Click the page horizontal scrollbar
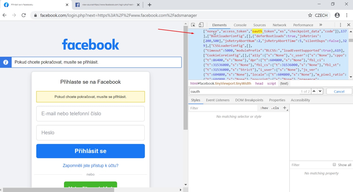Image resolution: width=353 pixels, height=192 pixels. (58, 190)
